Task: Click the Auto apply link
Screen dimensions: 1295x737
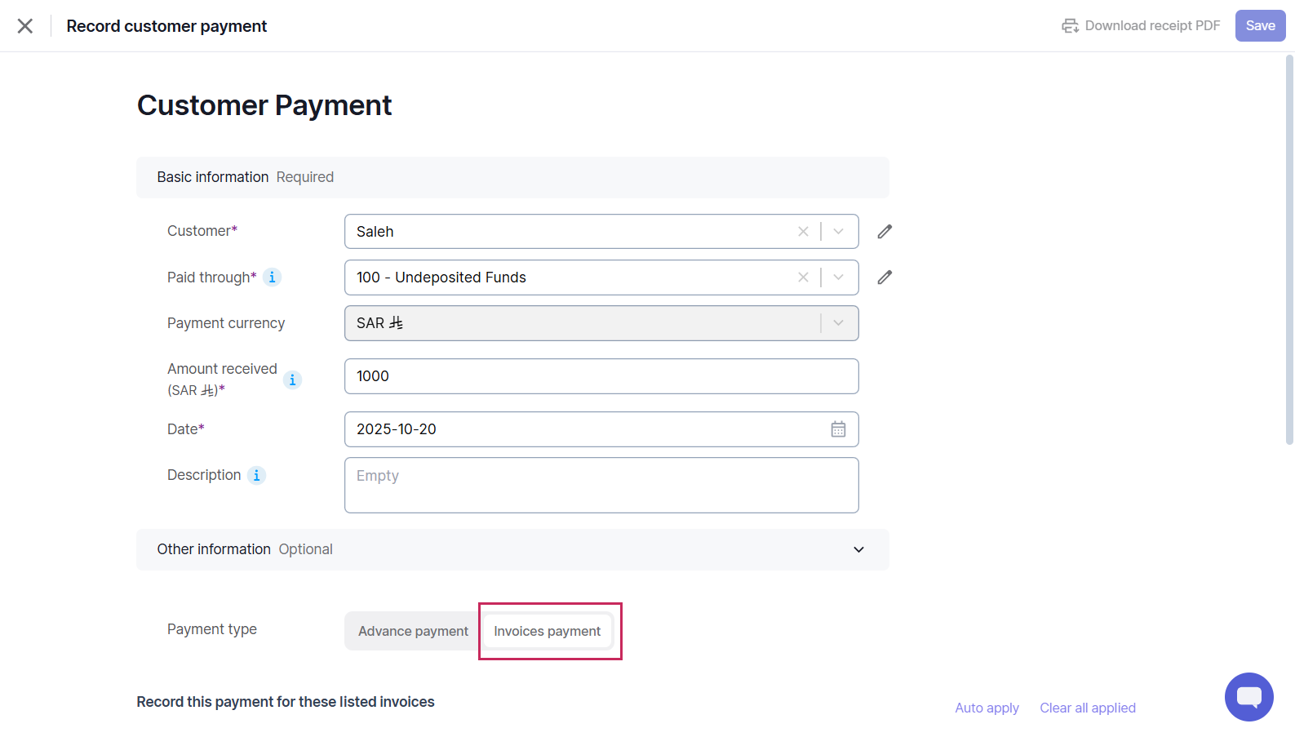Action: 987,708
